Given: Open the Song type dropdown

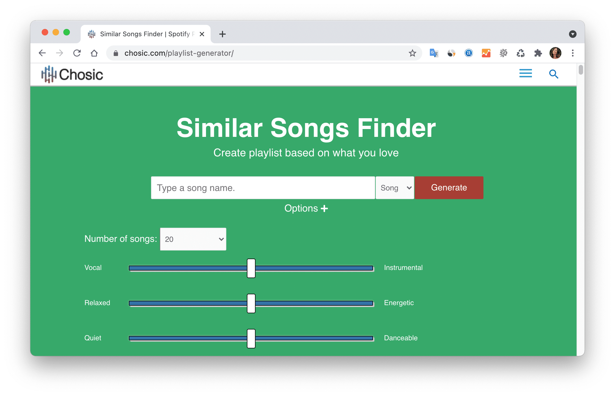Looking at the screenshot, I should [x=395, y=187].
